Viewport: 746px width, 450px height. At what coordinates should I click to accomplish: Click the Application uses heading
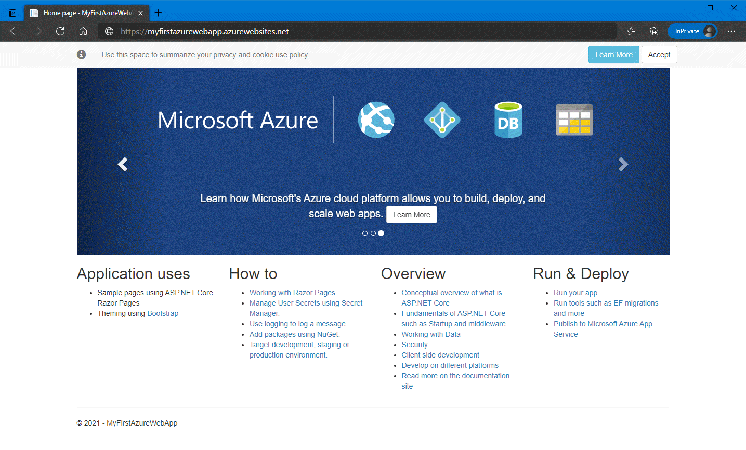point(134,274)
